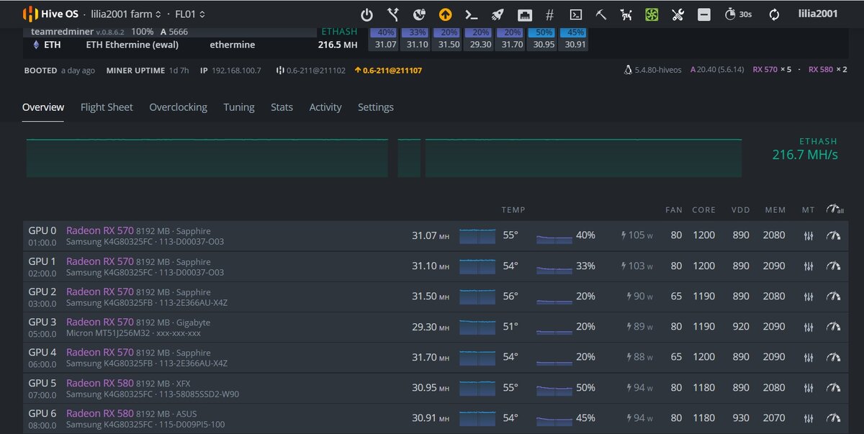Click the RX 570 × 5 badge
The image size is (864, 434).
pos(772,70)
